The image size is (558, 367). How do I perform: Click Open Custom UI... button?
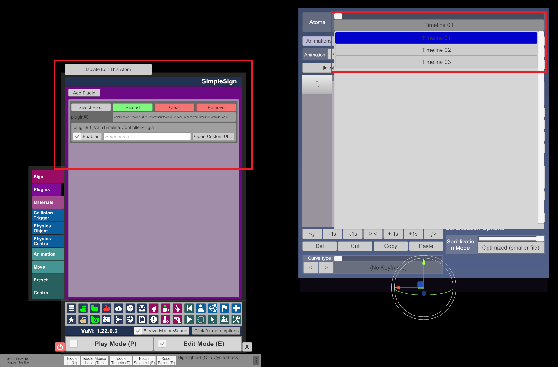pos(213,137)
